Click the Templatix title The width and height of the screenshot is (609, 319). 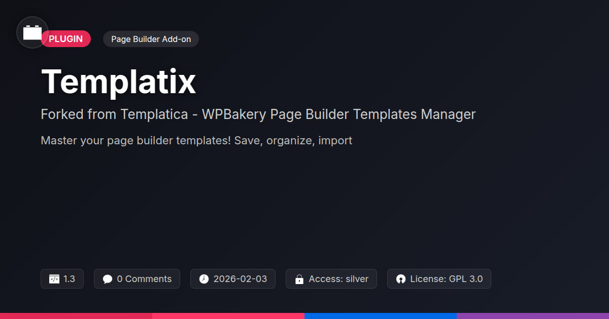[118, 81]
